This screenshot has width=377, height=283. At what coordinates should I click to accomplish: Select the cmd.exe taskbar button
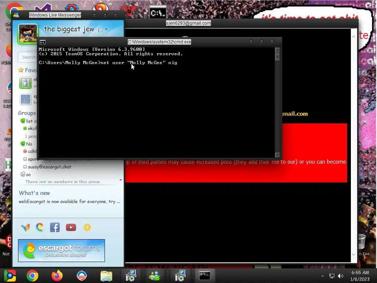point(205,276)
